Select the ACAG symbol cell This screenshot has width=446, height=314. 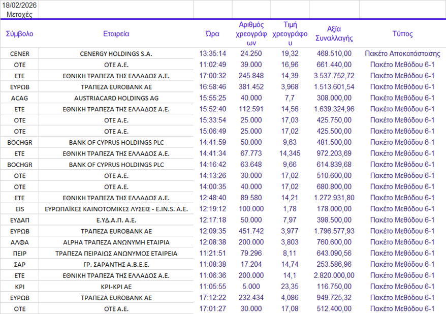click(20, 98)
